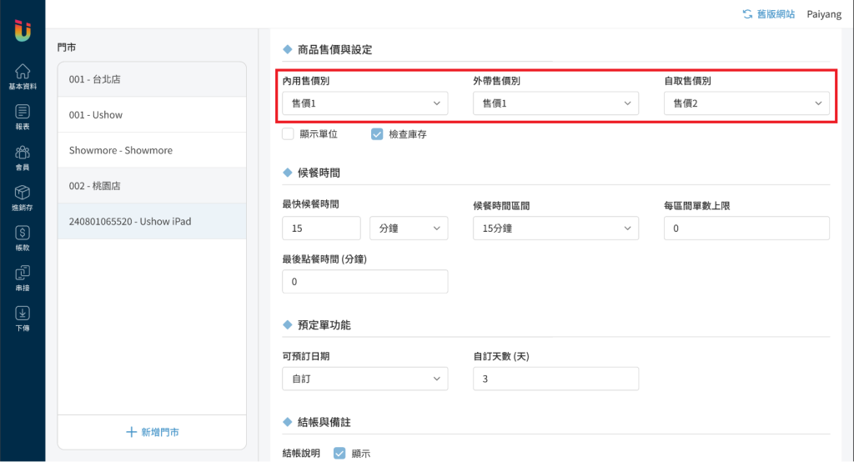Toggle 結帳說明 顯示 checkbox
Viewport: 854px width, 462px height.
pos(339,454)
